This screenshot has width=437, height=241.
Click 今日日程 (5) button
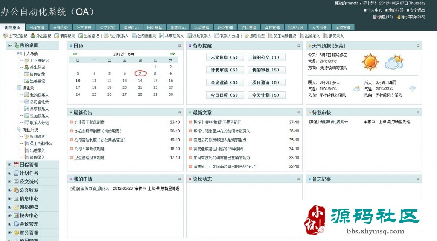click(225, 95)
